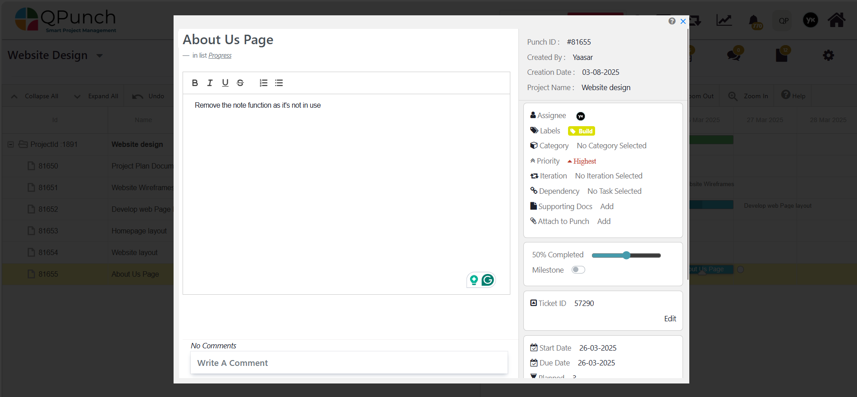Viewport: 857px width, 397px height.
Task: Insert a numbered list in the editor
Action: point(264,83)
